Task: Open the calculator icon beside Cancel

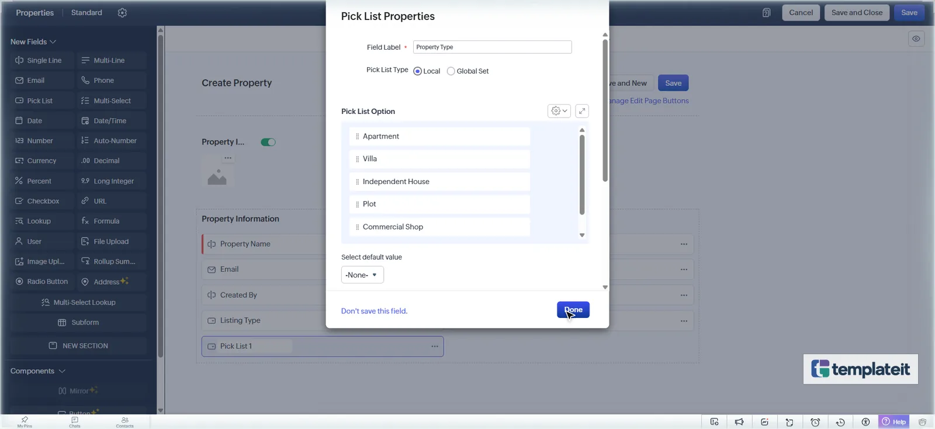Action: [766, 13]
